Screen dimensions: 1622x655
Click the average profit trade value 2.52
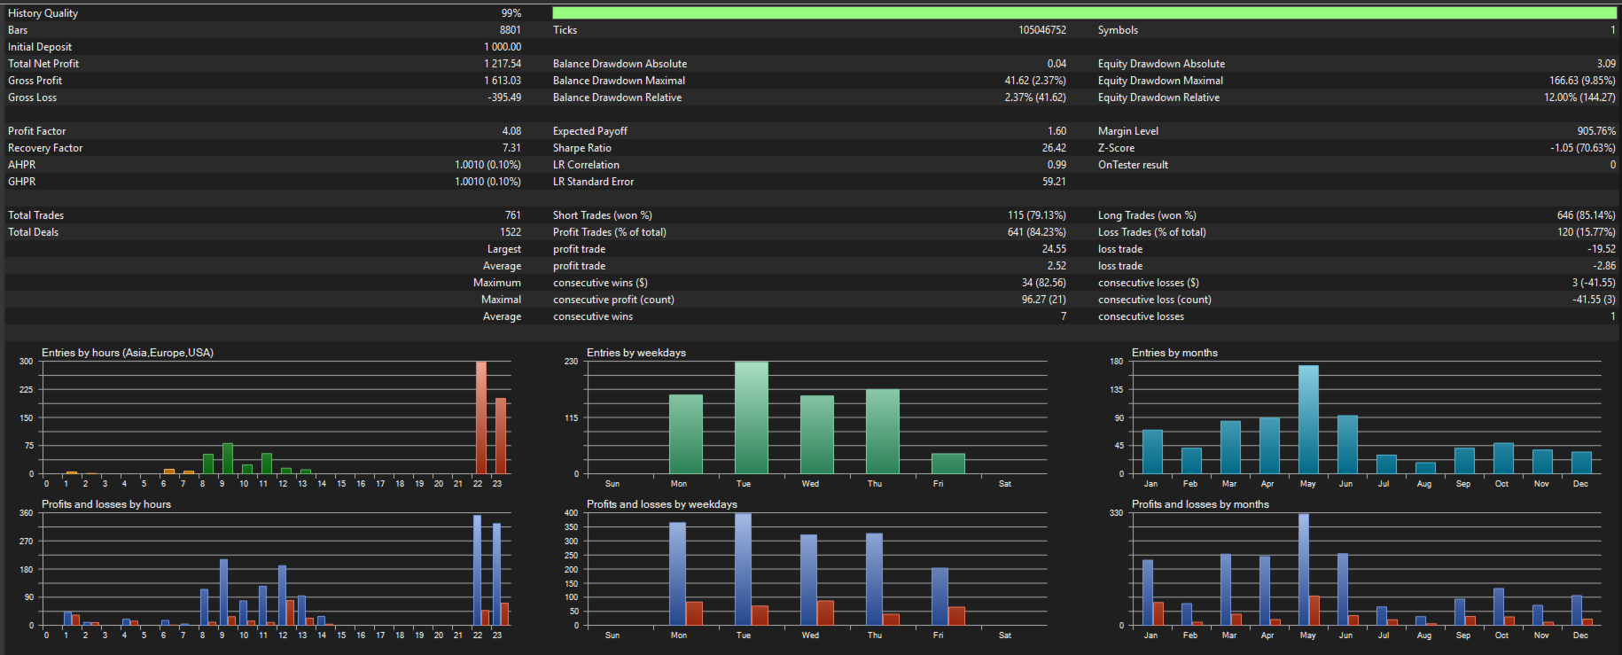click(1057, 266)
